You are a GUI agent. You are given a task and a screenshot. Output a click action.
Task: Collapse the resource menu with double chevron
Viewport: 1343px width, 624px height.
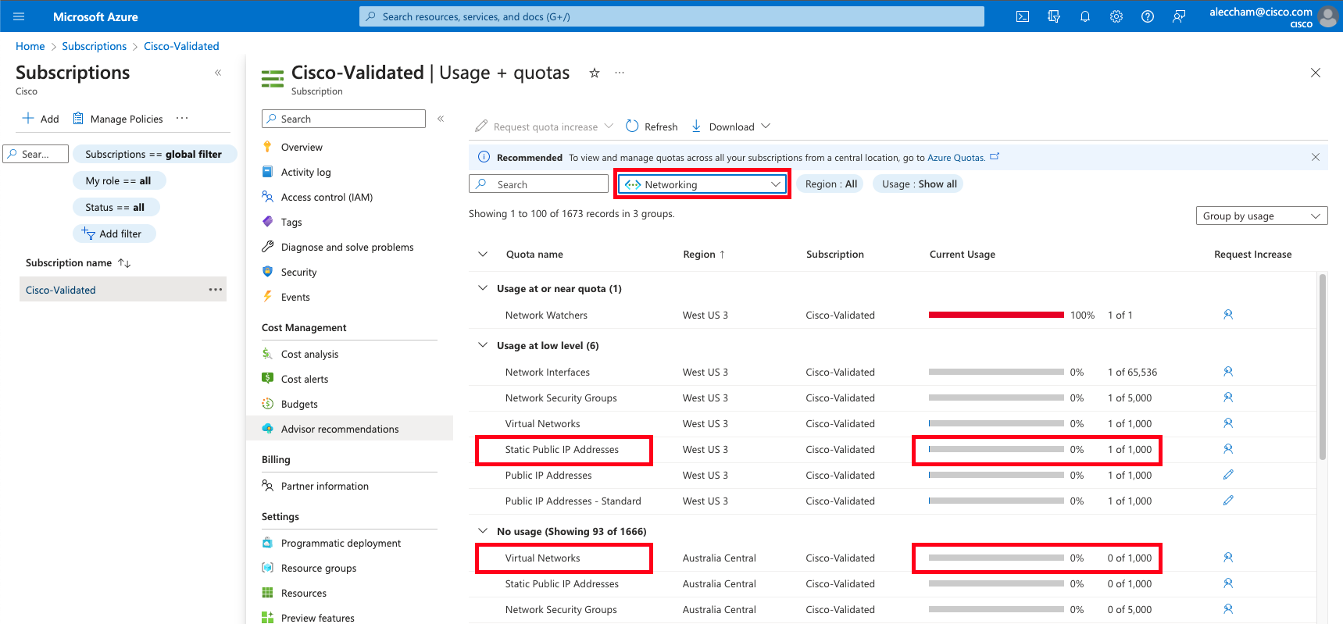[441, 119]
